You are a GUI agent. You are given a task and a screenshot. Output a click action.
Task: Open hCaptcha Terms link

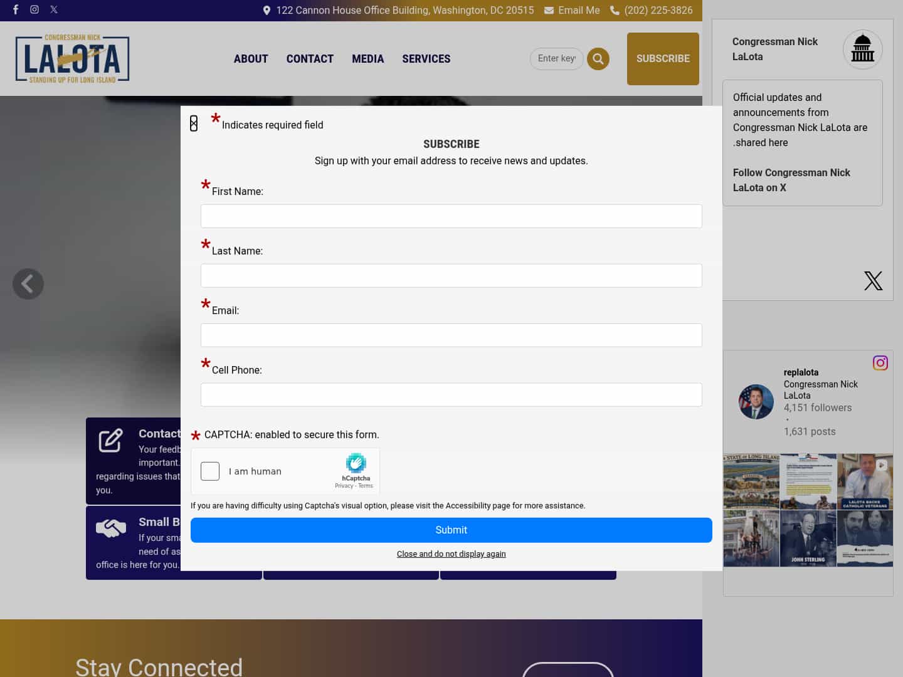click(366, 486)
